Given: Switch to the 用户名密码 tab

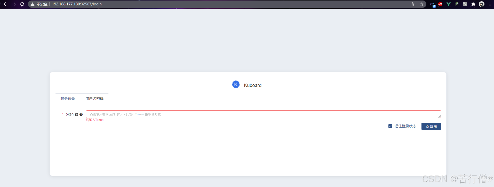Looking at the screenshot, I should (x=94, y=99).
